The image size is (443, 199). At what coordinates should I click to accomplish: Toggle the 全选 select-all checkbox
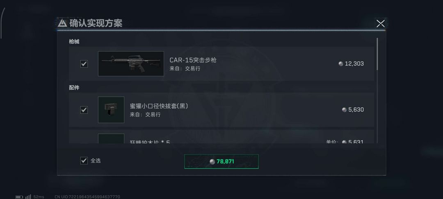pyautogui.click(x=84, y=161)
